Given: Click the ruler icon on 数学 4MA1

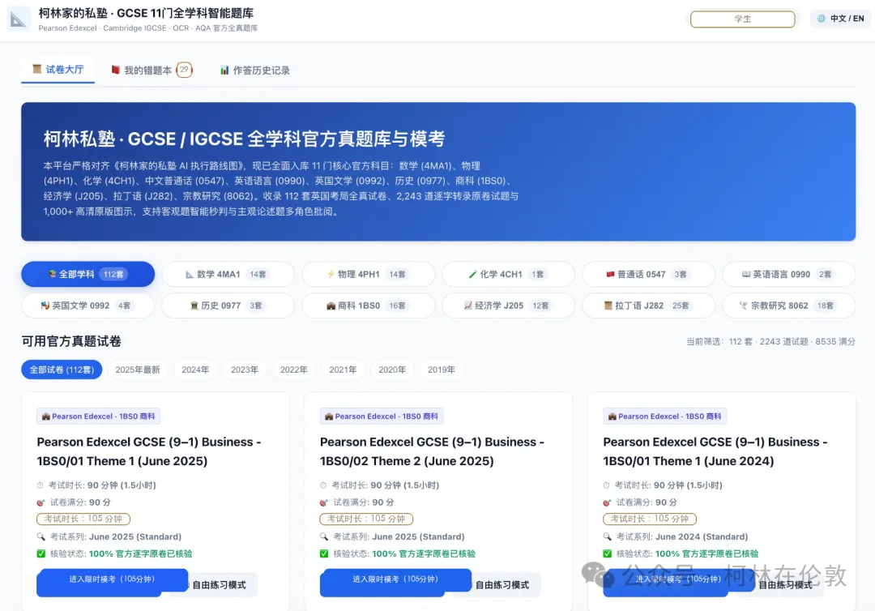Looking at the screenshot, I should click(x=190, y=274).
